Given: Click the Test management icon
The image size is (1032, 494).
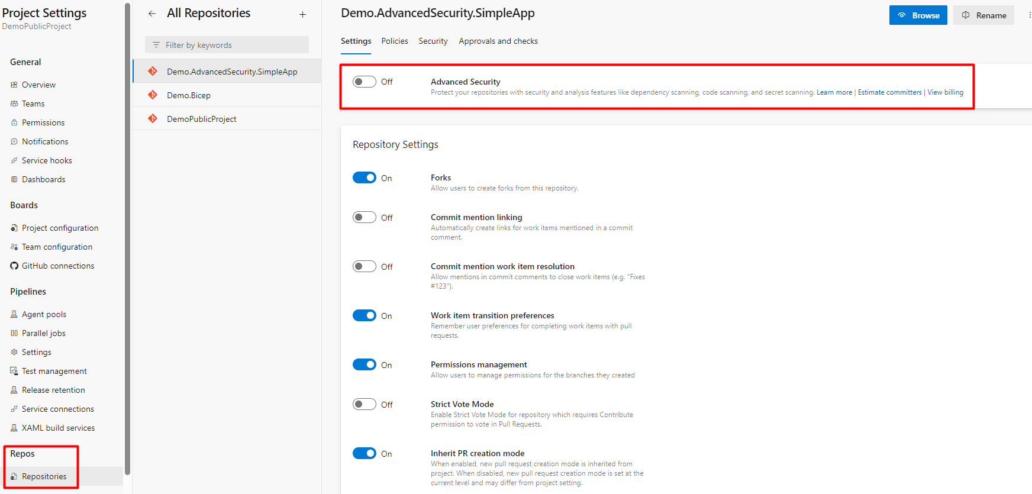Looking at the screenshot, I should pyautogui.click(x=14, y=371).
